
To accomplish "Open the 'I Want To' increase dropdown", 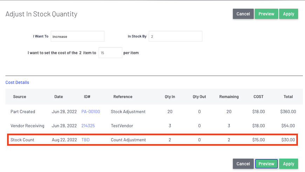I will 77,36.
